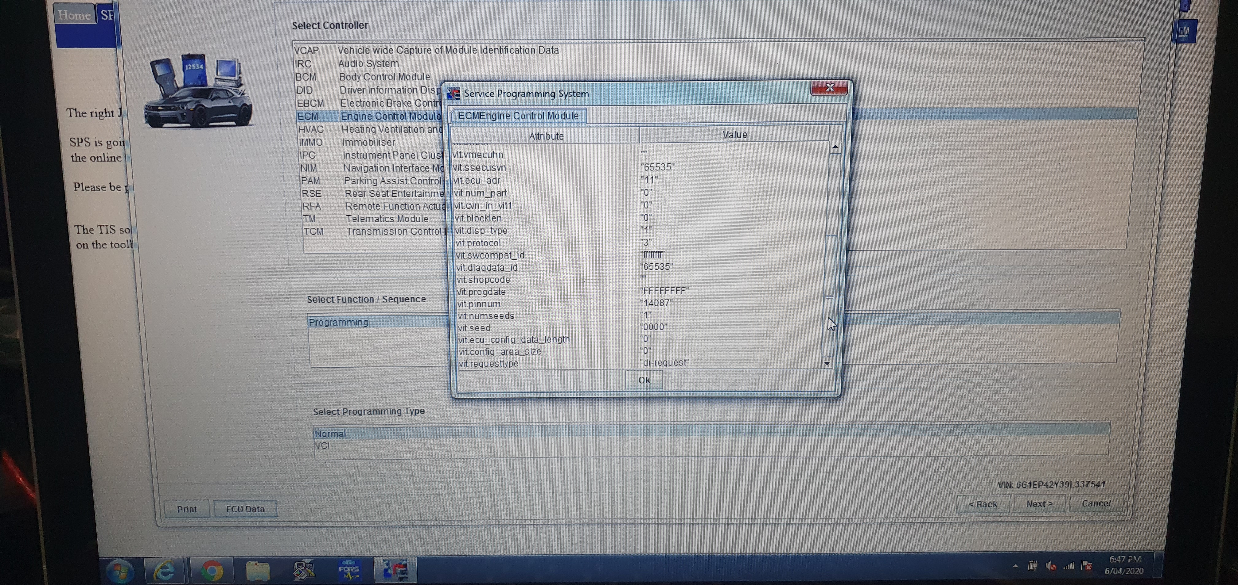Select TM Telematics Module controller

(x=366, y=219)
